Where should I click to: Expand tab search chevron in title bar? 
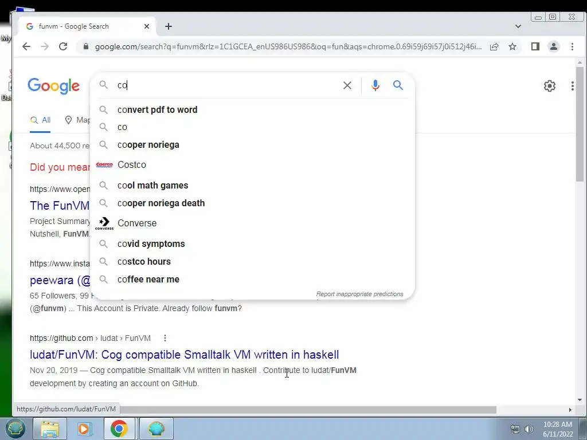click(518, 26)
